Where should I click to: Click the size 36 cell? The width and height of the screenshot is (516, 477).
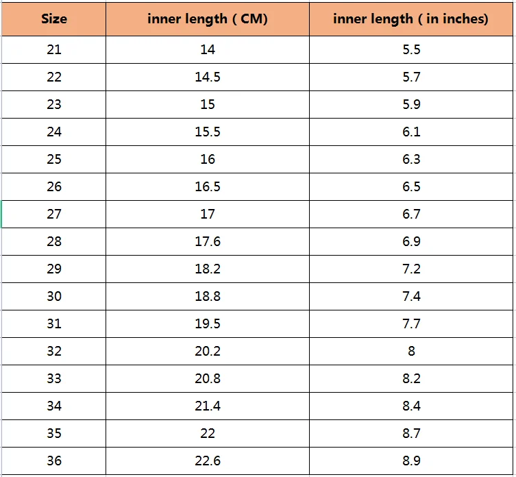coord(54,461)
